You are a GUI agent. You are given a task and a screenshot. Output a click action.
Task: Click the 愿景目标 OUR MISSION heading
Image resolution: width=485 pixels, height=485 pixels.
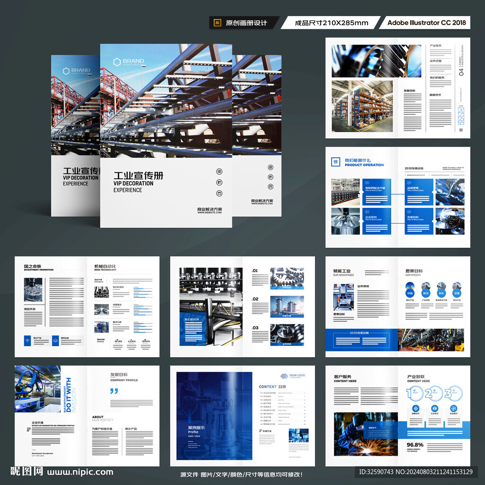(x=414, y=272)
